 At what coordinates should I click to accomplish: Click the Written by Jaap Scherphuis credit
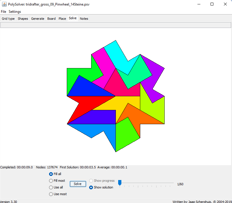coord(202,202)
